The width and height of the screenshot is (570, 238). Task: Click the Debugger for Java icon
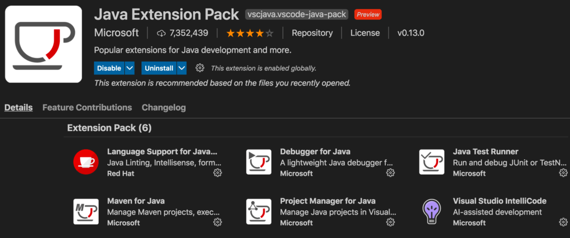(x=258, y=162)
